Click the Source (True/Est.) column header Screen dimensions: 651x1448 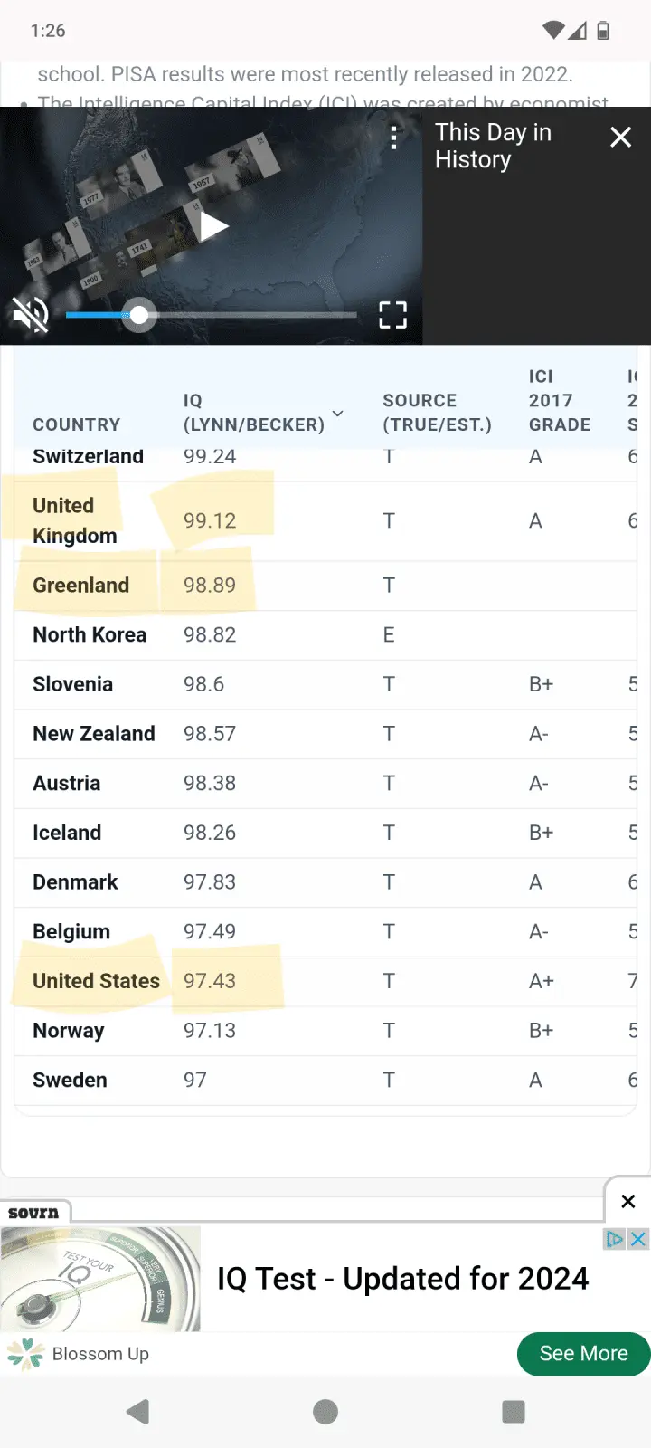[x=437, y=413]
